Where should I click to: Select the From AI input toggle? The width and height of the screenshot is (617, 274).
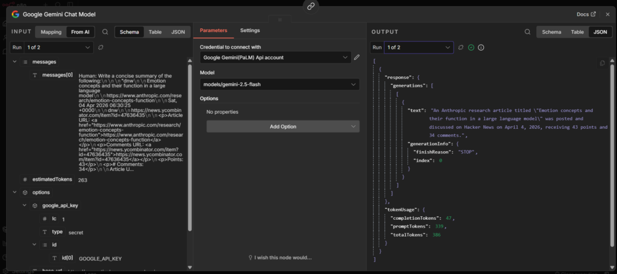(x=81, y=32)
